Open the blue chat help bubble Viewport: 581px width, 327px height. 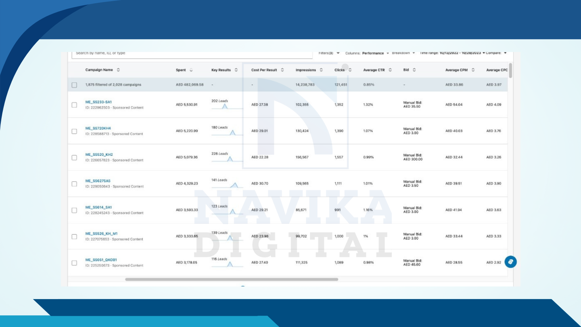[510, 262]
